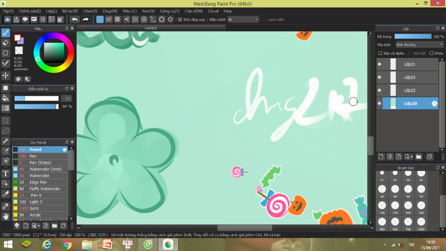Click the foreground color swatch
Image resolution: width=446 pixels, height=251 pixels.
[x=17, y=38]
